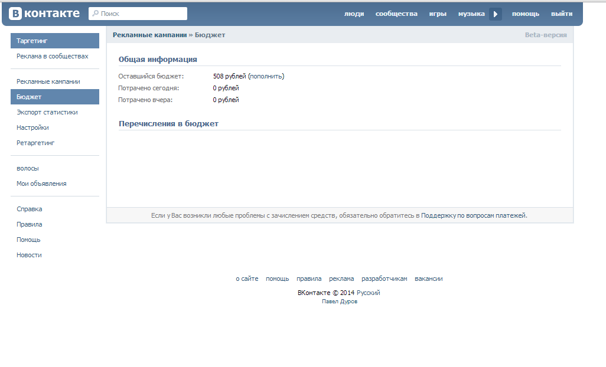This screenshot has height=367, width=606.
Task: Click the помощь footer link
Action: coord(278,279)
